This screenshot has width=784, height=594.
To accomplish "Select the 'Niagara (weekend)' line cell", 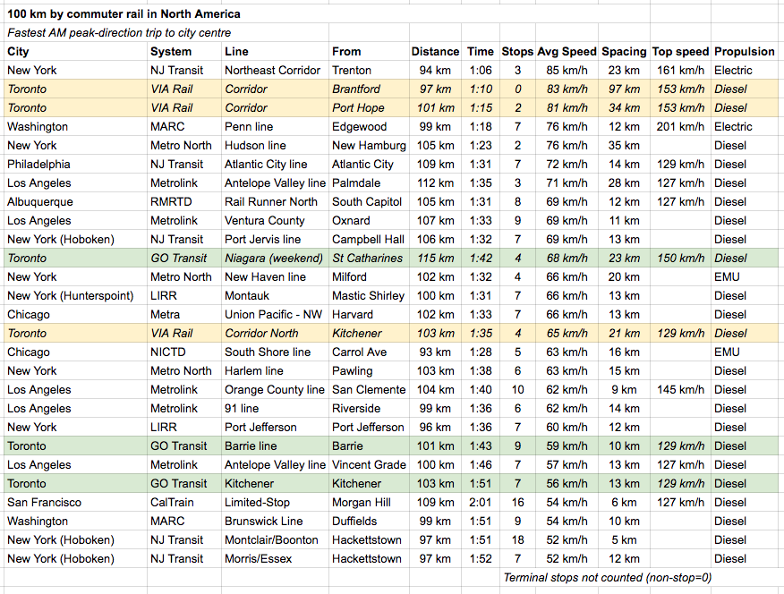I will (272, 258).
